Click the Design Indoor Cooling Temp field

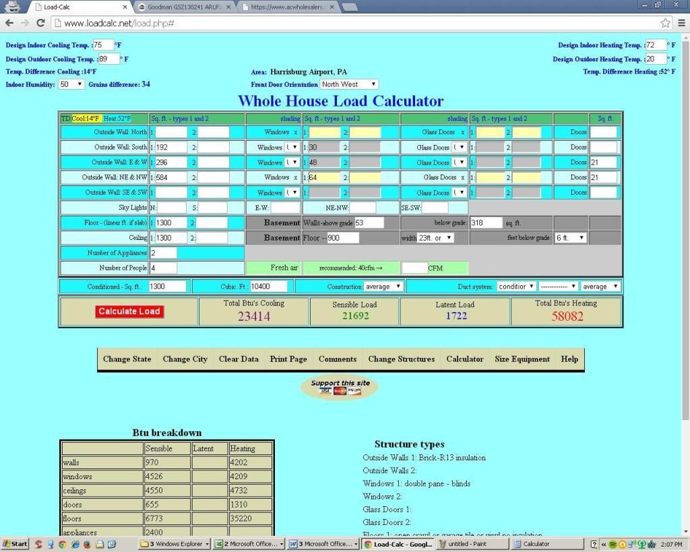[x=103, y=45]
